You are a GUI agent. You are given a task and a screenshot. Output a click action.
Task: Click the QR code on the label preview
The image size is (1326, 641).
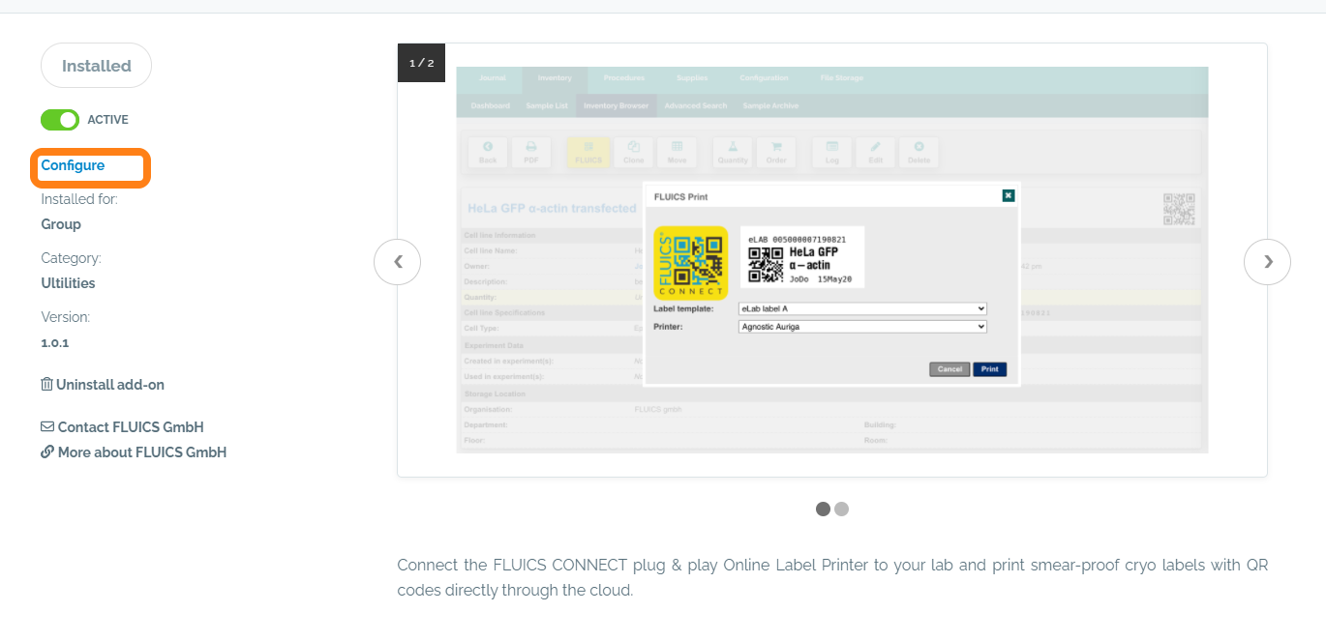[767, 264]
